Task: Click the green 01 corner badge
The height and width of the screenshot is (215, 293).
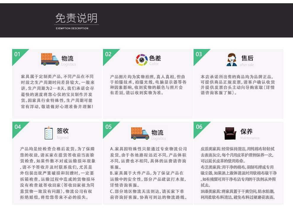Action: [x=18, y=55]
